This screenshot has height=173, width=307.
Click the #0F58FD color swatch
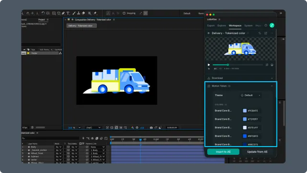[245, 136]
